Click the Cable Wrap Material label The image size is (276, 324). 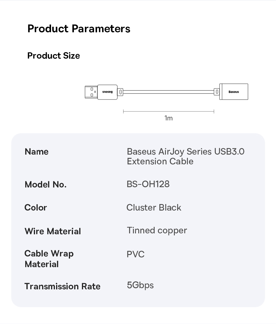click(x=49, y=259)
